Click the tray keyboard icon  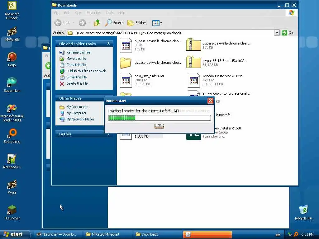(278, 235)
